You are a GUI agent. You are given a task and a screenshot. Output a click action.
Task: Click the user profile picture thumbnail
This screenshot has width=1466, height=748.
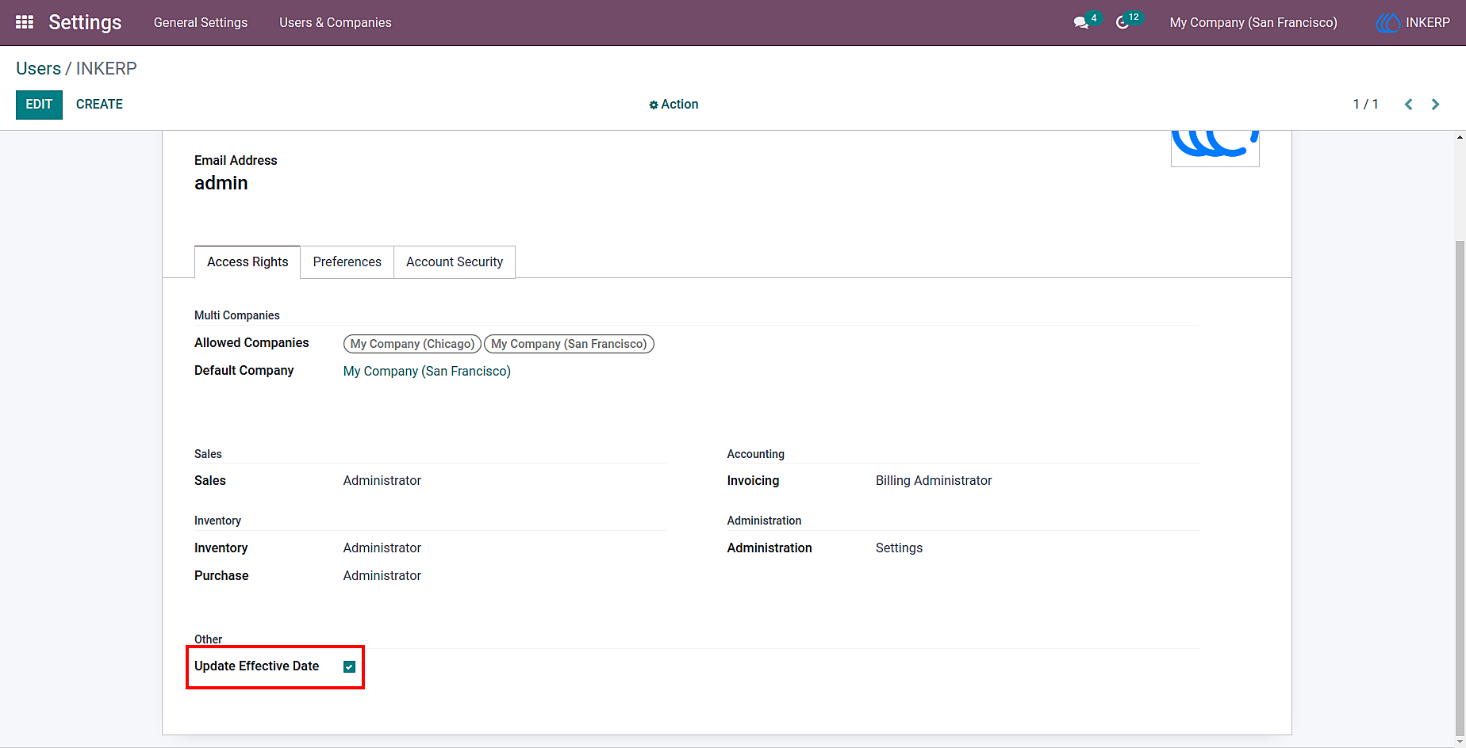[1215, 148]
